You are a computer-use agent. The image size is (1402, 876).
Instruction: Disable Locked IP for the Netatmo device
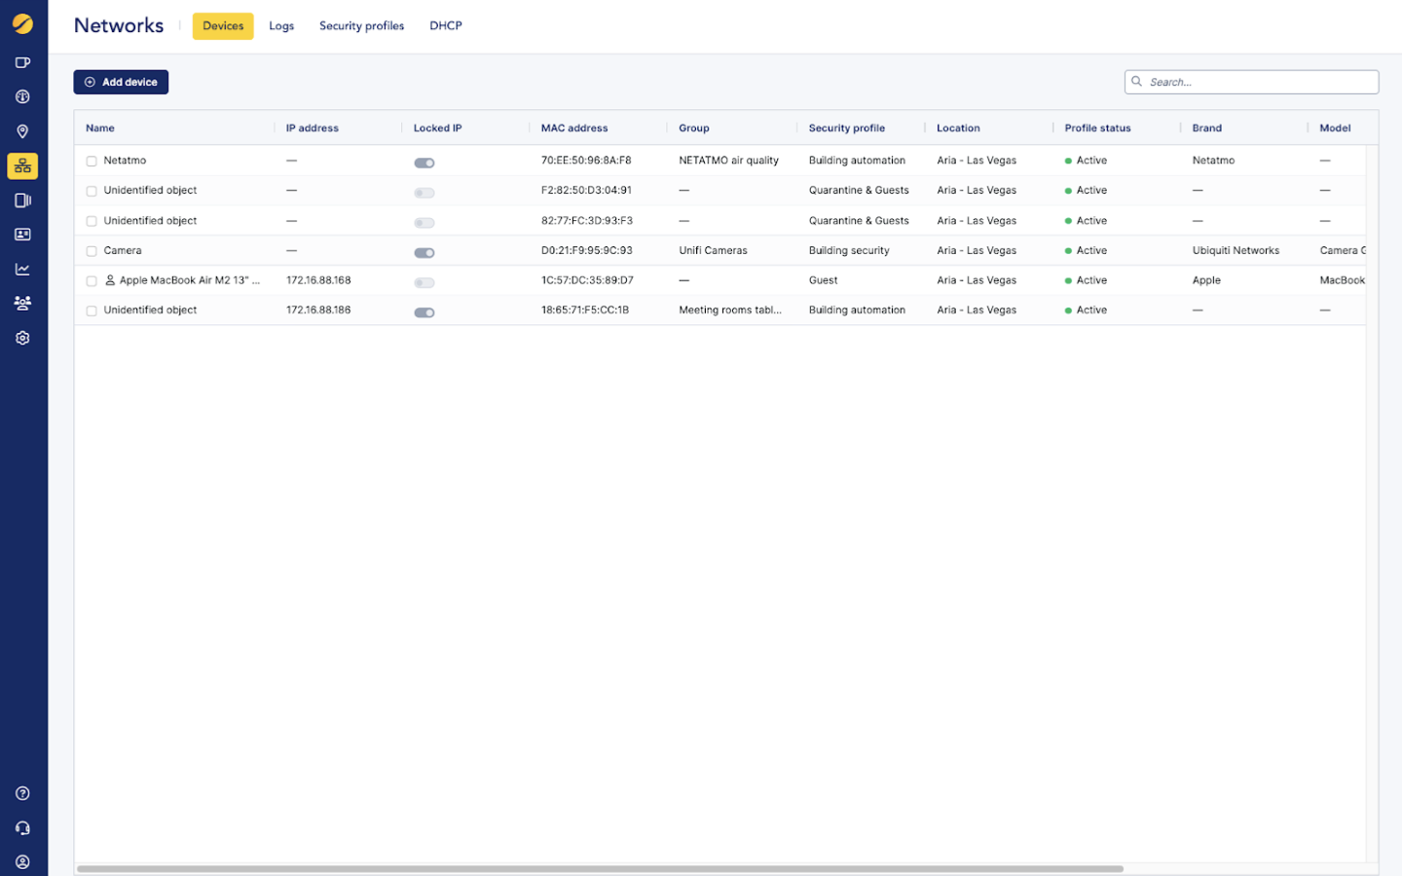click(424, 163)
